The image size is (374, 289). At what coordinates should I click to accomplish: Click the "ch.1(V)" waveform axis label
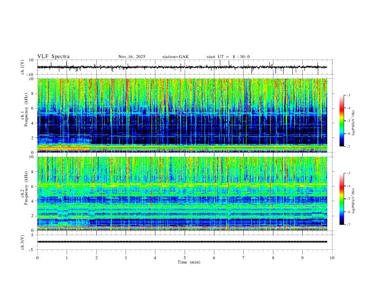(23, 67)
